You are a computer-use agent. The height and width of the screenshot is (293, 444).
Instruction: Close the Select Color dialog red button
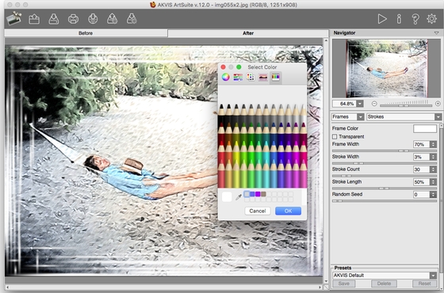223,67
